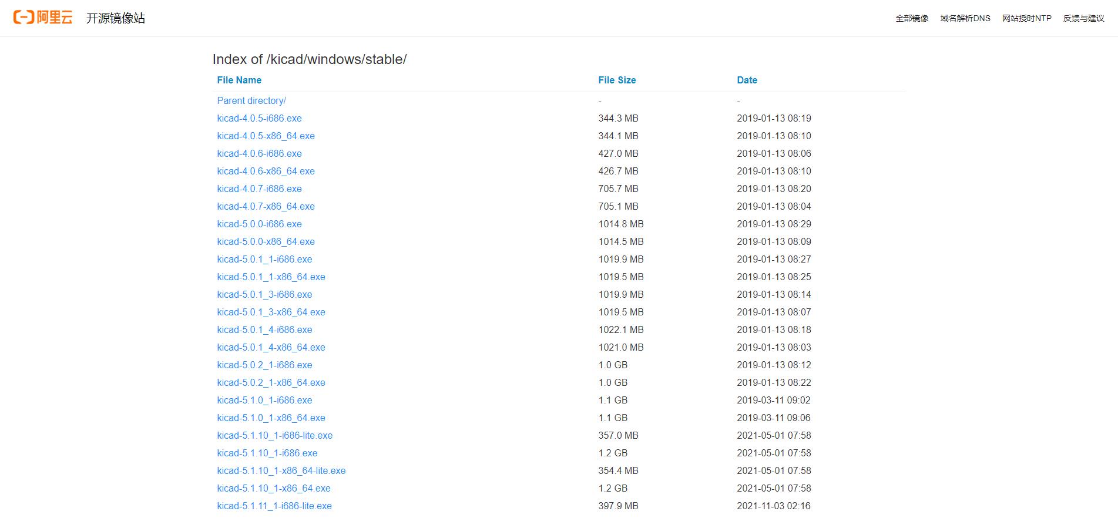Screen dimensions: 1118x518
Task: Download kicad-4.0.7-x86_64.exe
Action: [x=266, y=206]
